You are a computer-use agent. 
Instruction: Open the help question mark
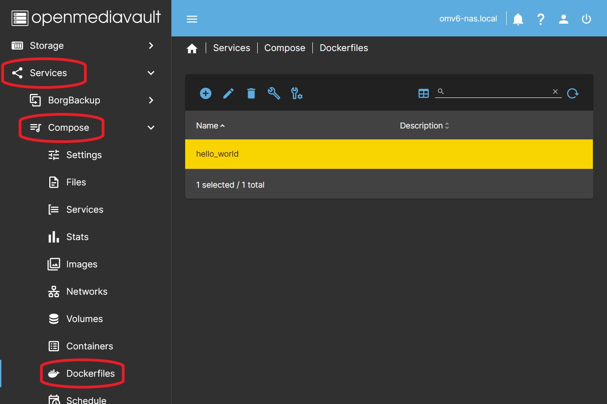[541, 19]
